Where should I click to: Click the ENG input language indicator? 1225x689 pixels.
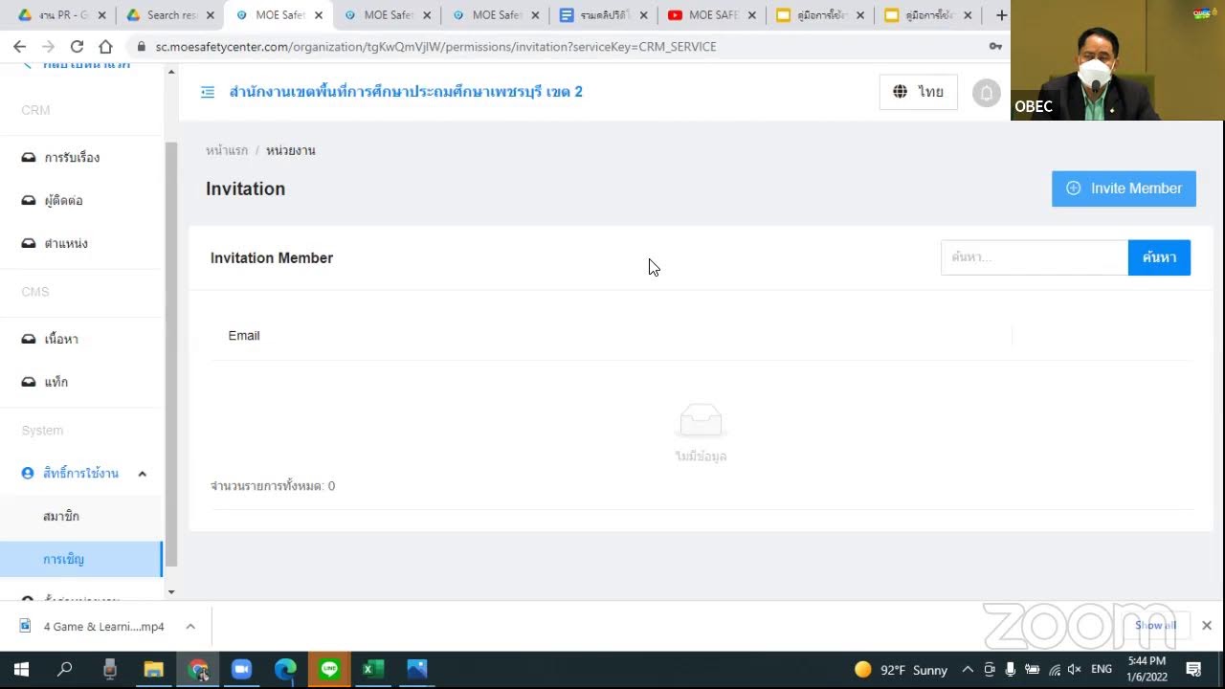(1102, 670)
